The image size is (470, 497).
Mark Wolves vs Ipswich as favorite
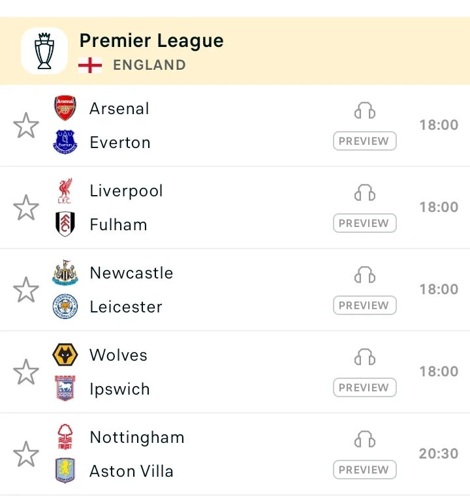coord(26,372)
